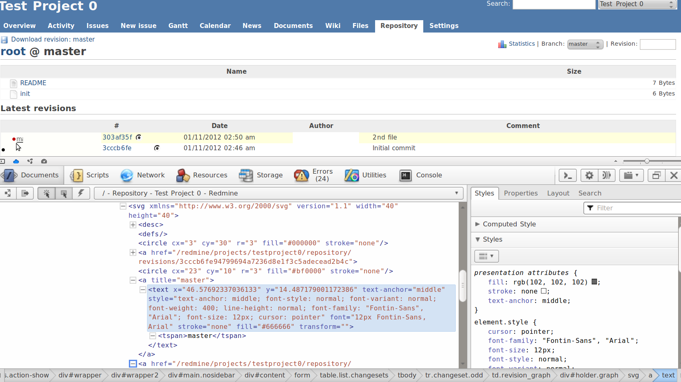Toggle the panel icon in status bar
This screenshot has width=681, height=382.
coord(2,161)
